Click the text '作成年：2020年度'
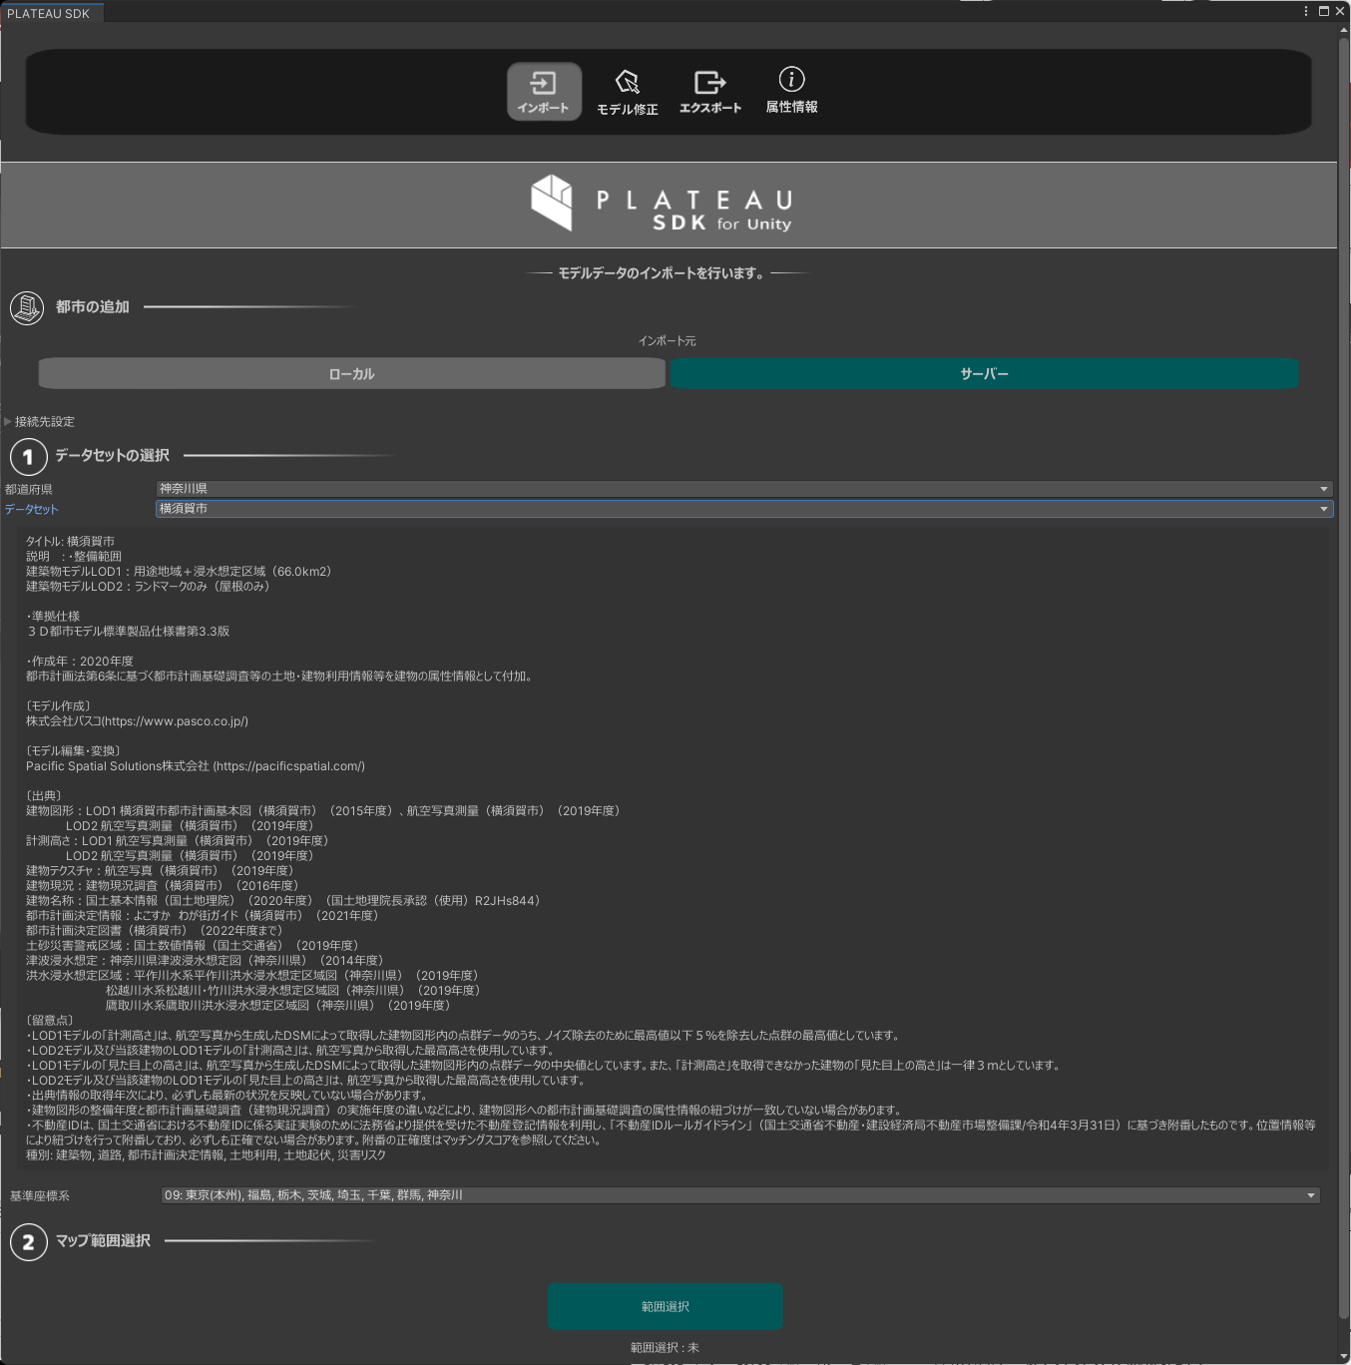Viewport: 1351px width, 1365px height. pos(80,662)
